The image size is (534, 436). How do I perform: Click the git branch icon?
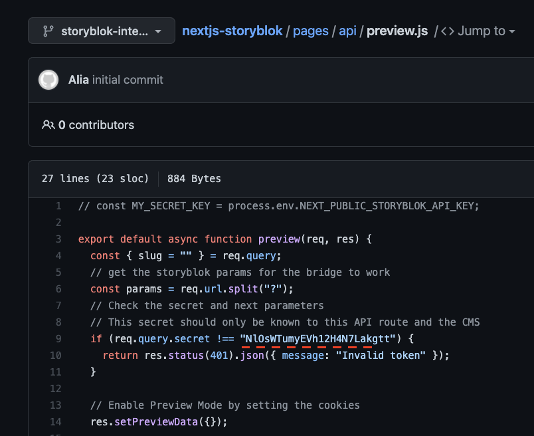coord(48,31)
